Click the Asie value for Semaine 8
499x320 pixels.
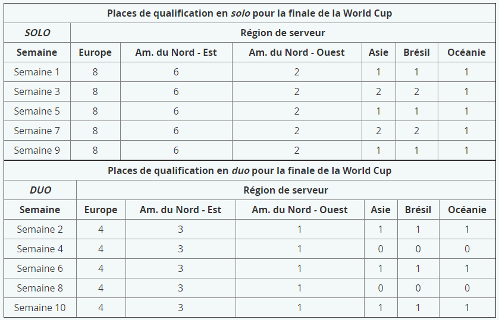[381, 288]
